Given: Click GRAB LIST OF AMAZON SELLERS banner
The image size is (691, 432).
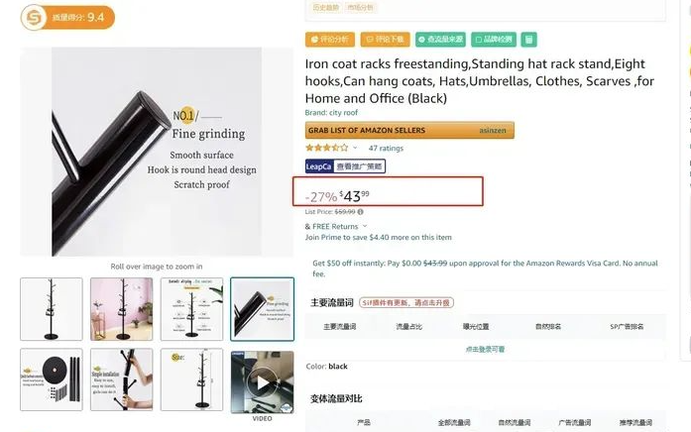Looking at the screenshot, I should (409, 131).
